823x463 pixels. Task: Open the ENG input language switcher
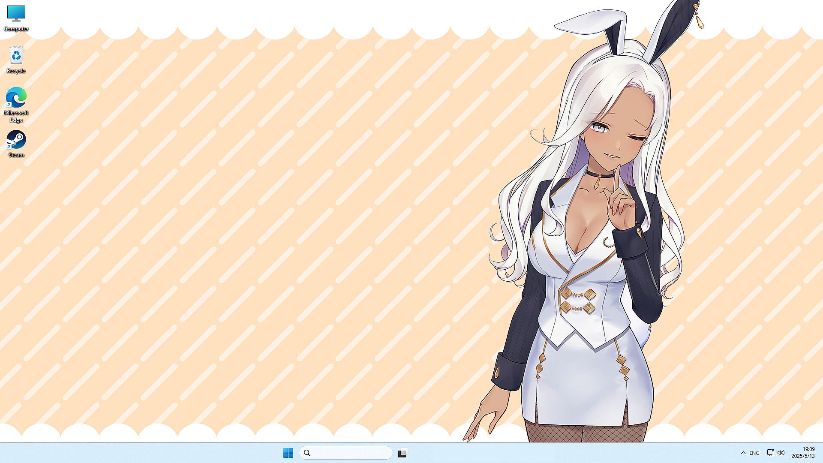pyautogui.click(x=754, y=453)
